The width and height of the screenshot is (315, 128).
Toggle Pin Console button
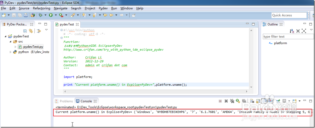point(278,101)
